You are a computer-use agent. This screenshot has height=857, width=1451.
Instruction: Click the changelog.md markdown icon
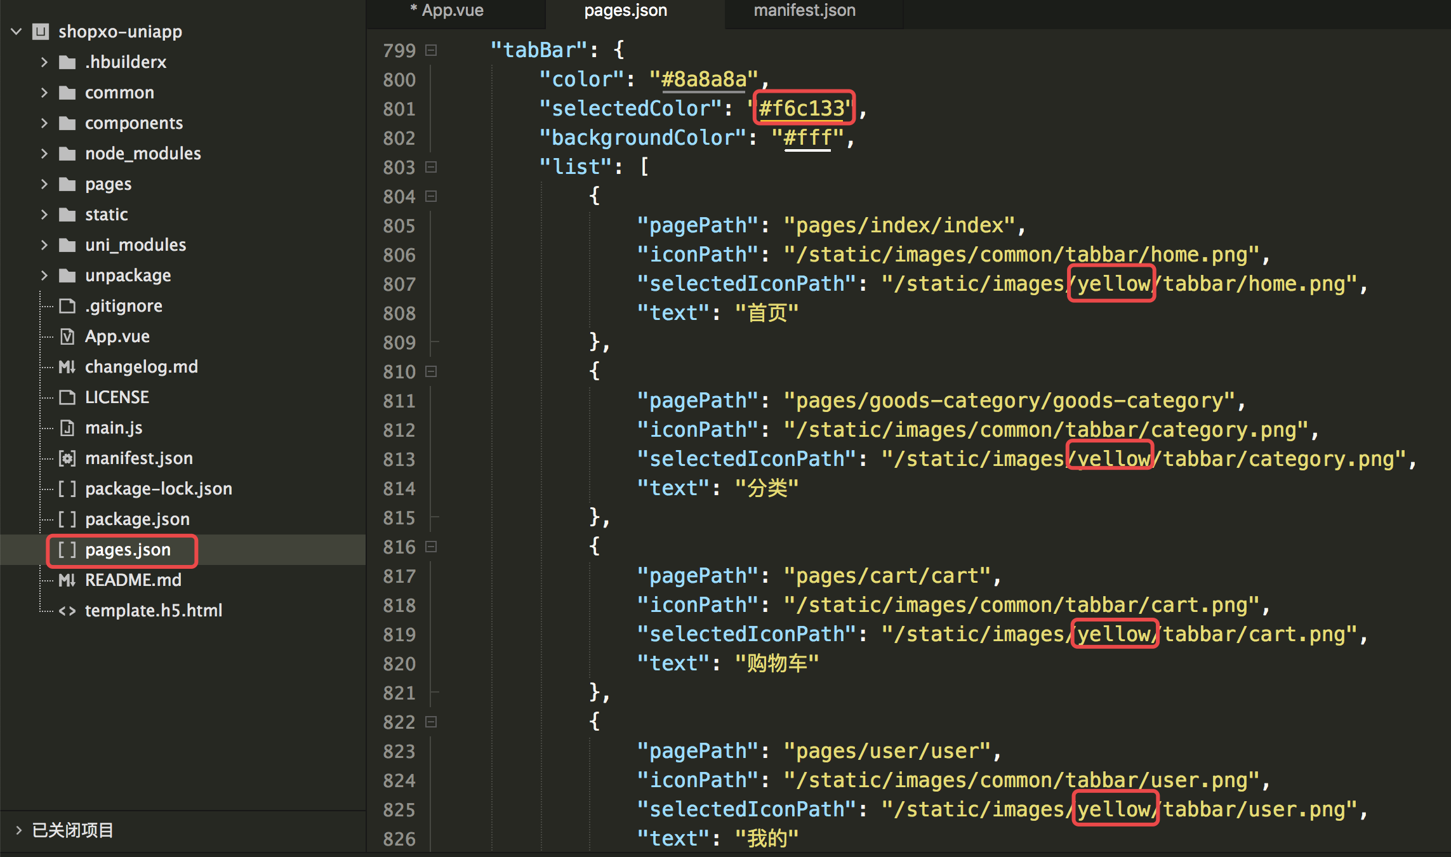click(x=67, y=367)
